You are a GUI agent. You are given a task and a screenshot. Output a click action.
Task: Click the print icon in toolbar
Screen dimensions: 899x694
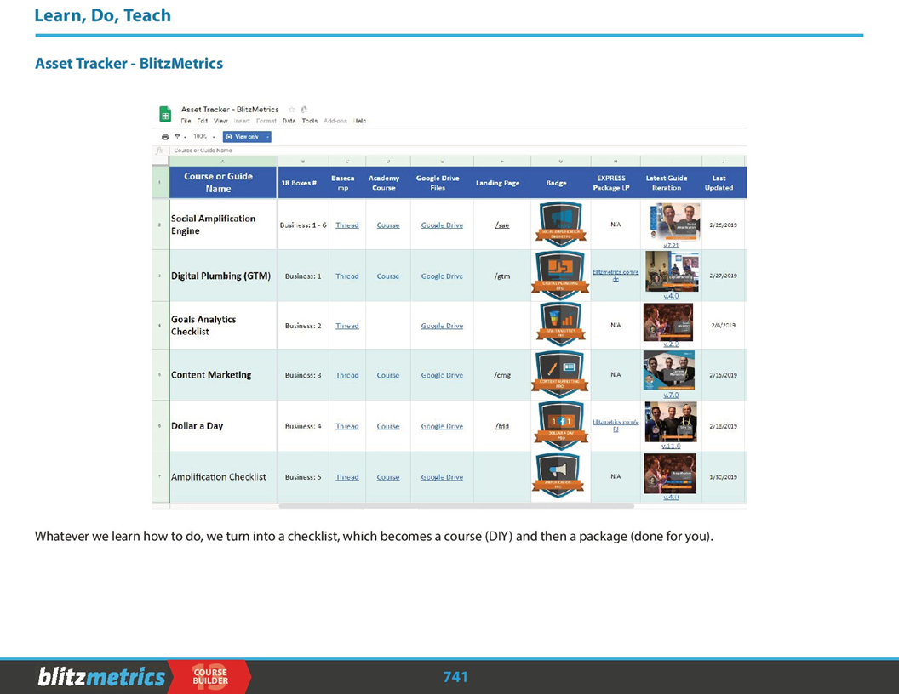pyautogui.click(x=165, y=137)
